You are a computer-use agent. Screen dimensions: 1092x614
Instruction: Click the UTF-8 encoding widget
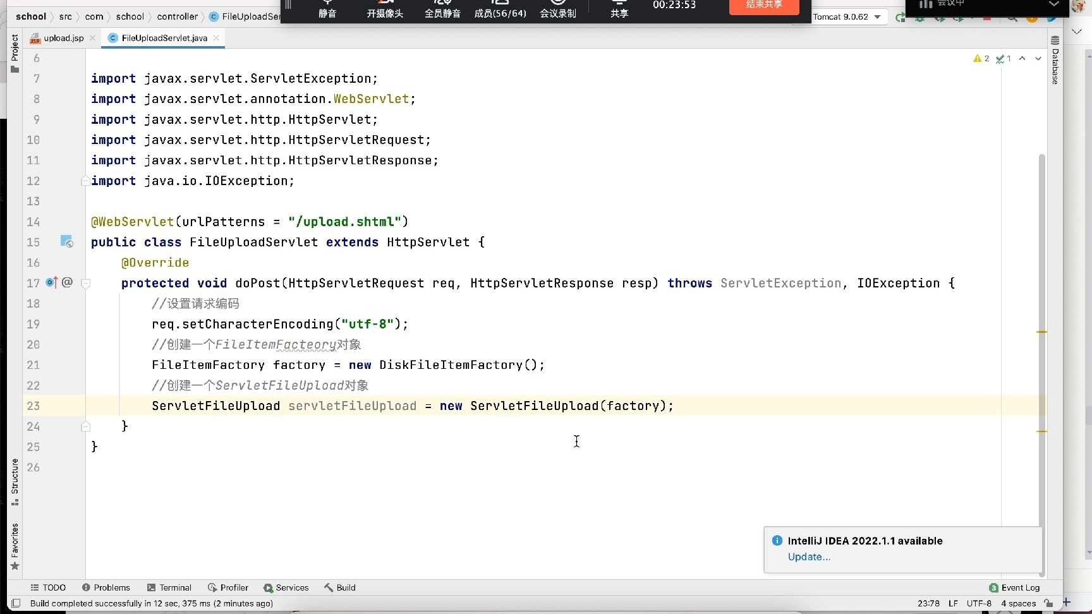click(x=979, y=603)
